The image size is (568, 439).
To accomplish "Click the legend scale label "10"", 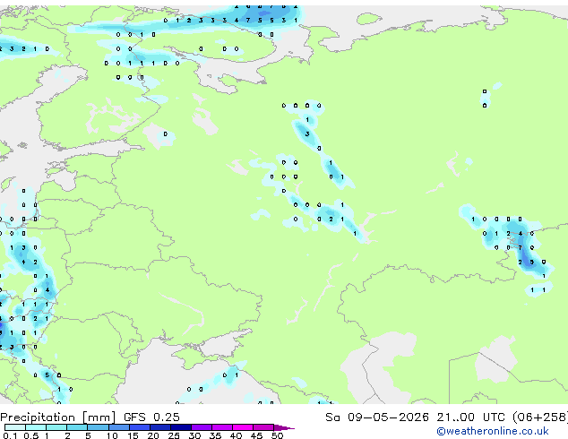I will (112, 435).
